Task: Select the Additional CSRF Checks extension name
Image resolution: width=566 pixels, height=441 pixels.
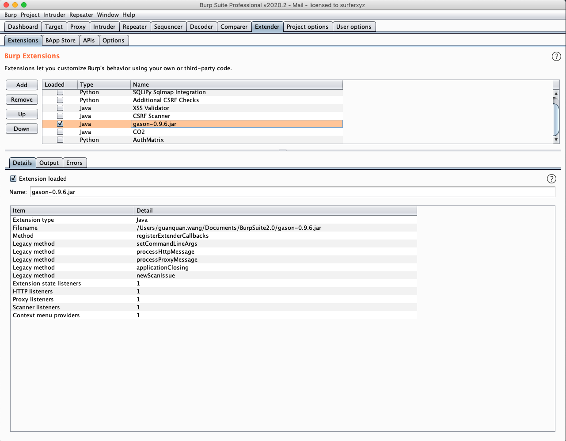Action: [166, 100]
